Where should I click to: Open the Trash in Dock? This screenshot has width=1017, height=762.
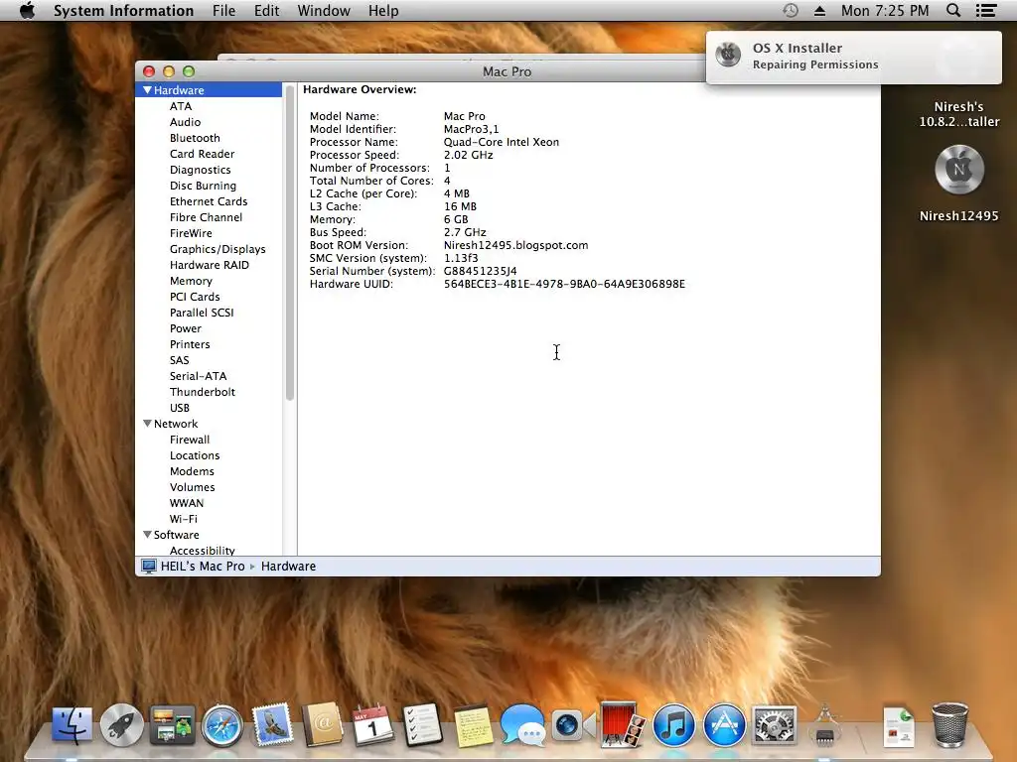(x=949, y=724)
